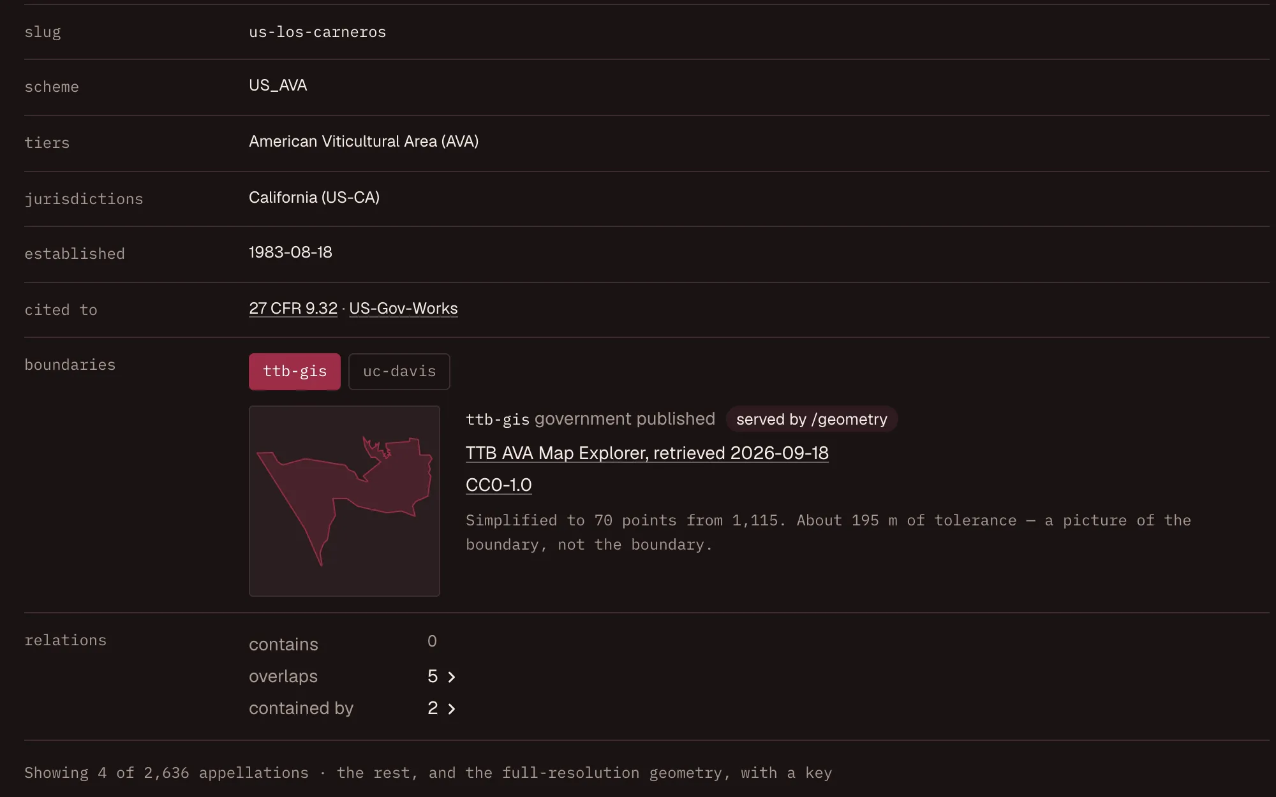Expand the contained by chevron arrow
1276x797 pixels.
(452, 709)
